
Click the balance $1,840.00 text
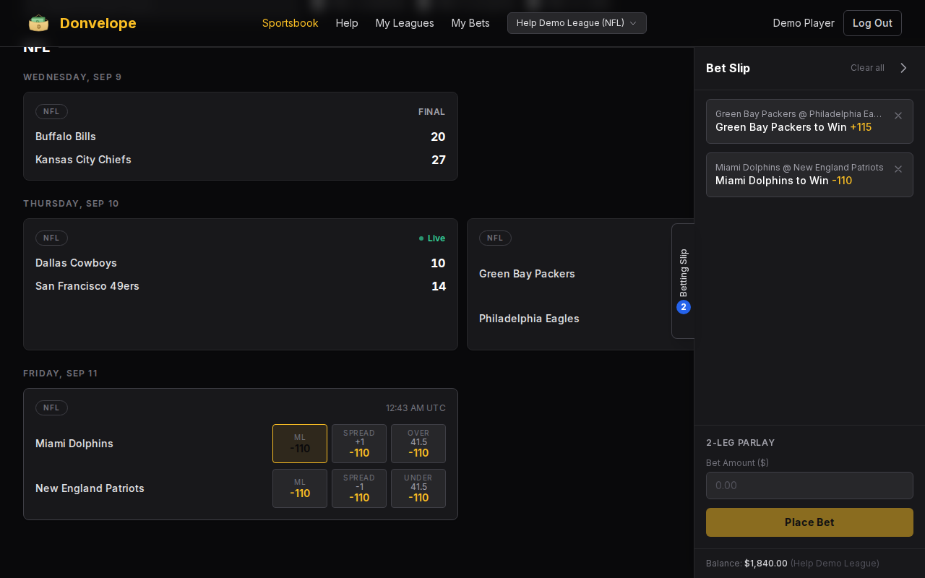pos(766,564)
